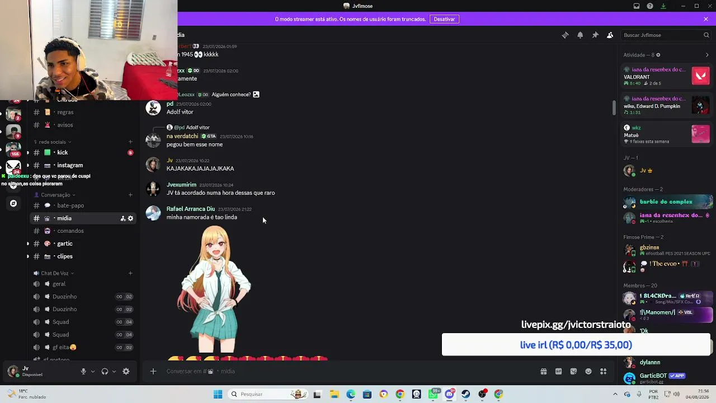Open the kick channel
The image size is (716, 403).
click(83, 152)
